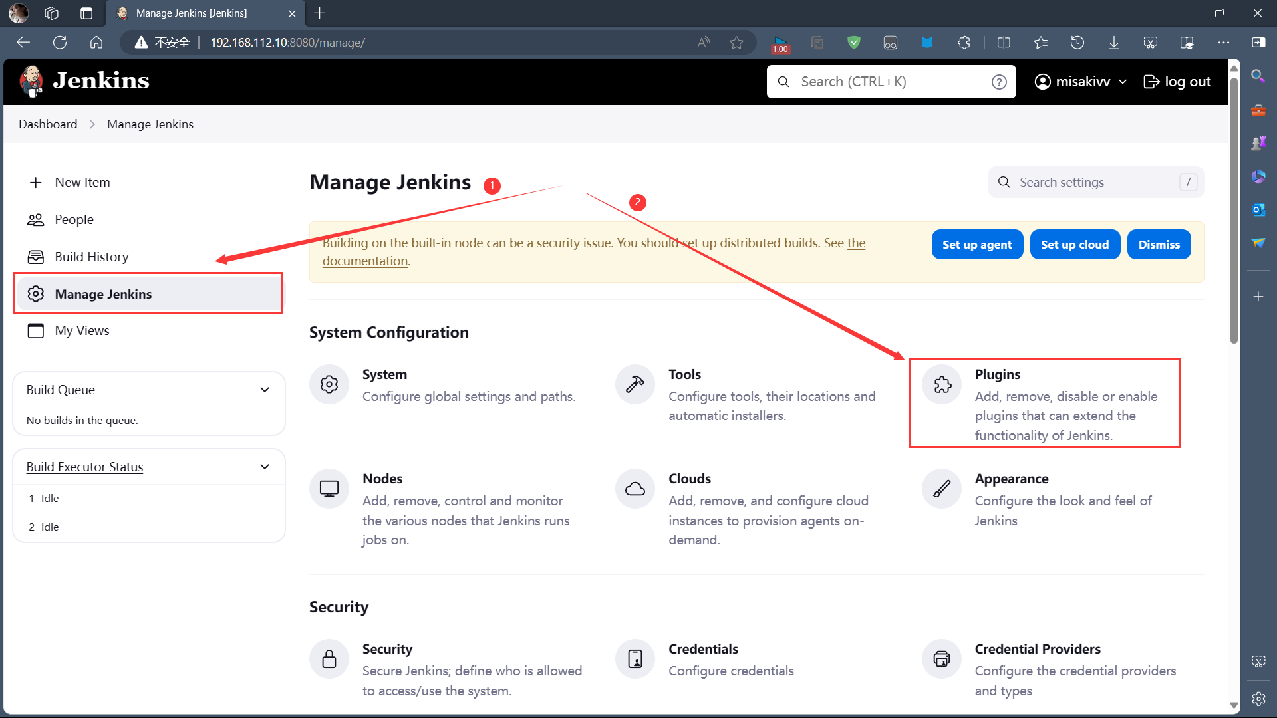Open the Clouds cloud icon
The width and height of the screenshot is (1277, 718).
pos(635,489)
